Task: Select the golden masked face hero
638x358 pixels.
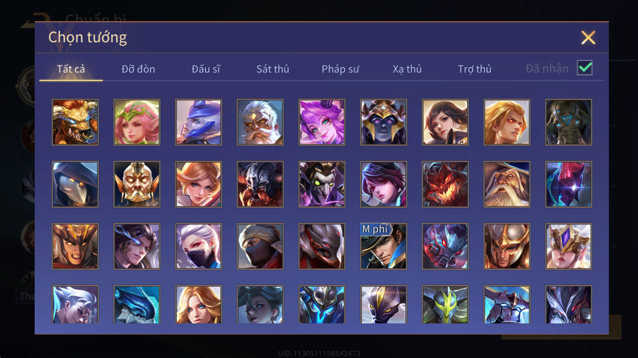Action: click(x=137, y=184)
